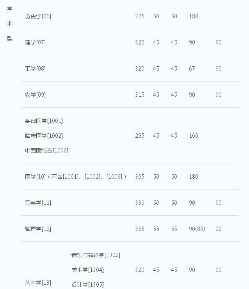Select the 农学[09] row label
The image size is (249, 289).
[x=35, y=95]
